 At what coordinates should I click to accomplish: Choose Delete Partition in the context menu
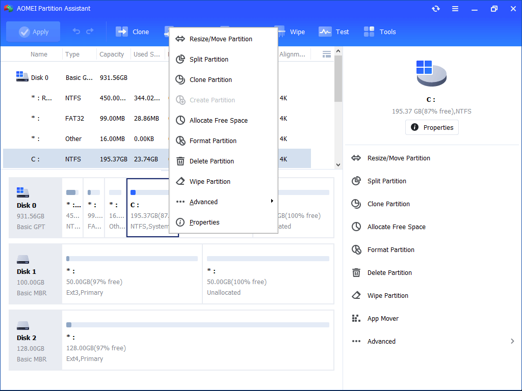[223, 161]
